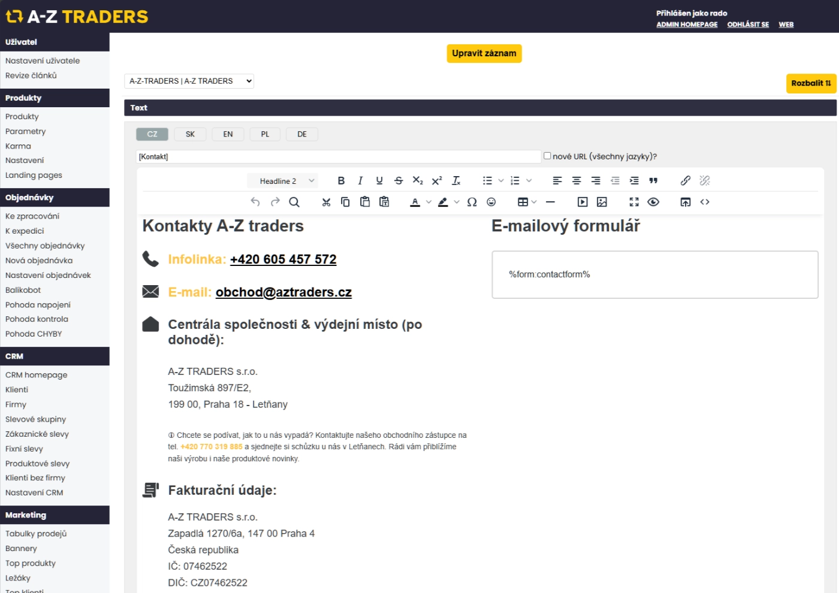Screen dimensions: 839x593
Task: Open the text color picker
Action: click(x=415, y=202)
